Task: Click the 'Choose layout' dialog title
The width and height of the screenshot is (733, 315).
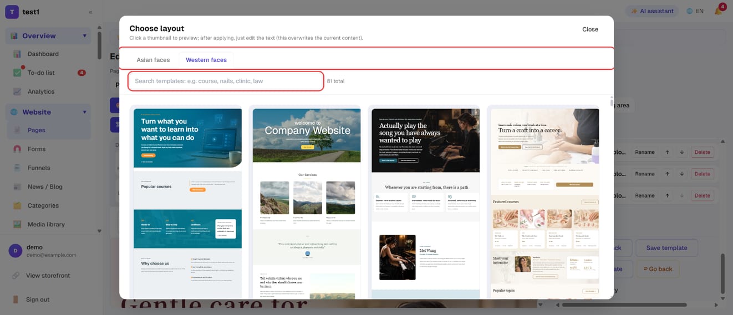Action: 157,28
